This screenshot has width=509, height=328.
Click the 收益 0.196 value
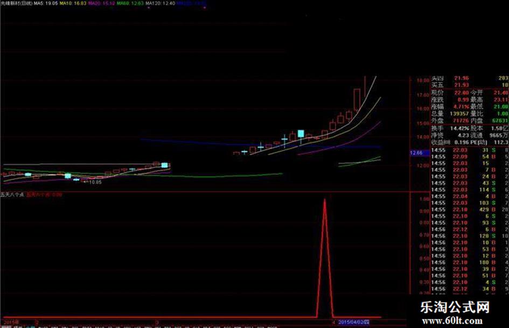(x=461, y=142)
